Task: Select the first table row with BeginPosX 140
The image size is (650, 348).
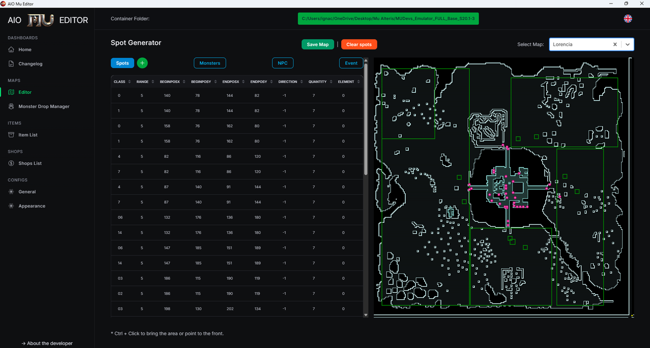Action: [237, 95]
